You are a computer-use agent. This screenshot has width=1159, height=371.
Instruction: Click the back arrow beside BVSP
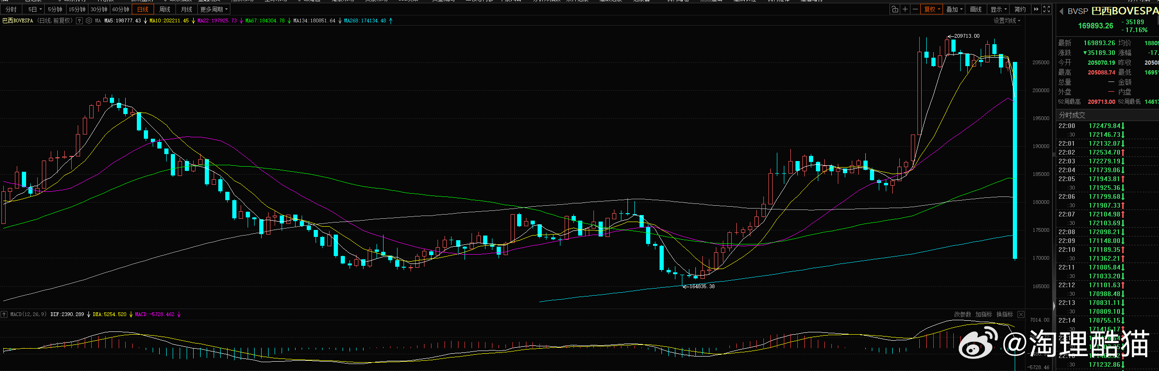click(1062, 11)
